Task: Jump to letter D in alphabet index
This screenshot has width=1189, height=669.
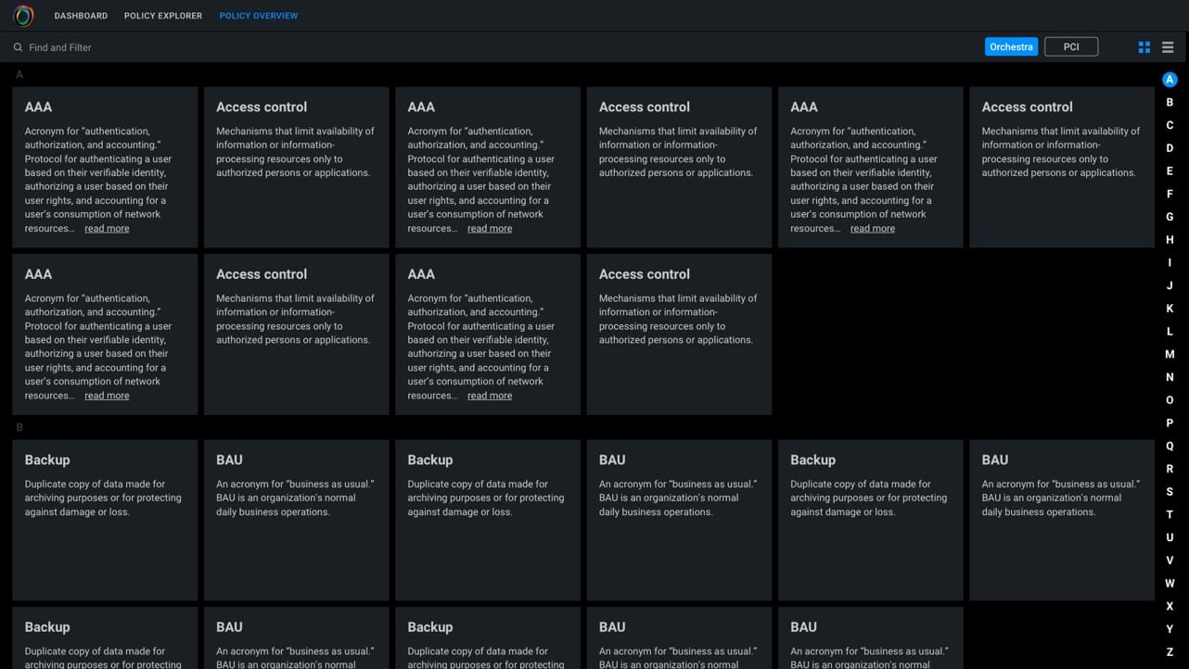Action: pos(1170,148)
